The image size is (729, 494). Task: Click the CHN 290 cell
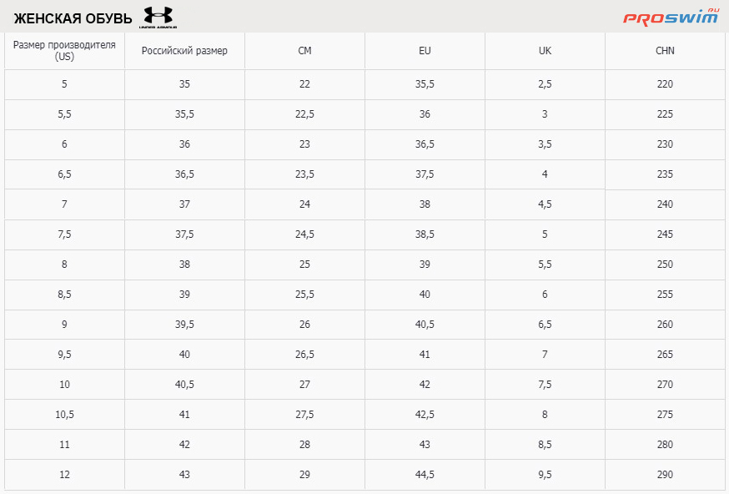tap(665, 475)
